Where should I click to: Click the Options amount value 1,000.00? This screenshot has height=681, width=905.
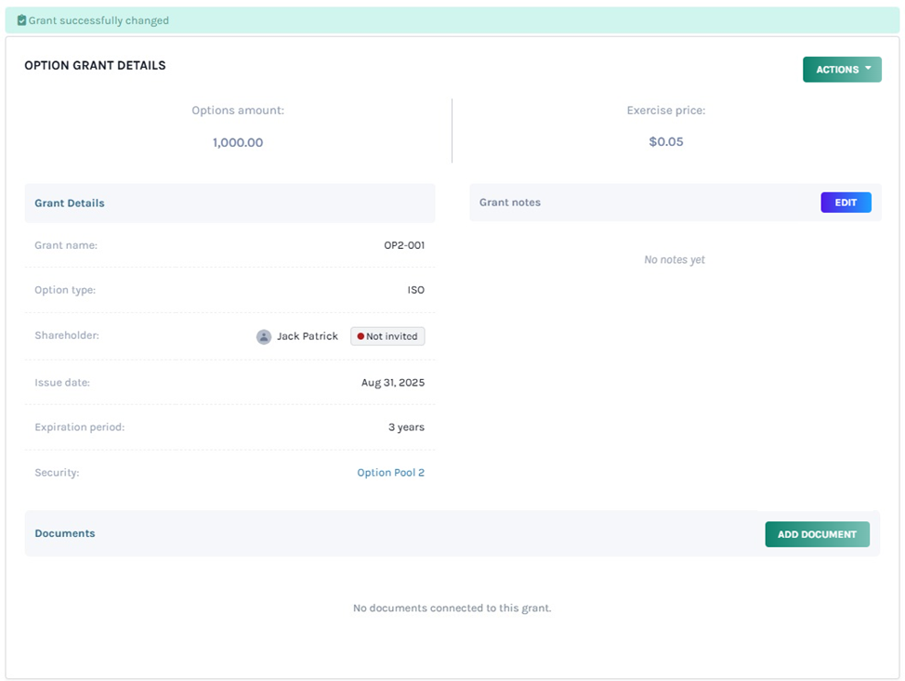(x=238, y=142)
